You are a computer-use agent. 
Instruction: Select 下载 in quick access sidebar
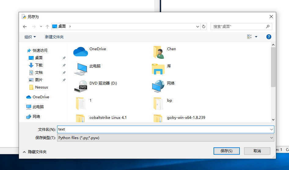tap(39, 65)
